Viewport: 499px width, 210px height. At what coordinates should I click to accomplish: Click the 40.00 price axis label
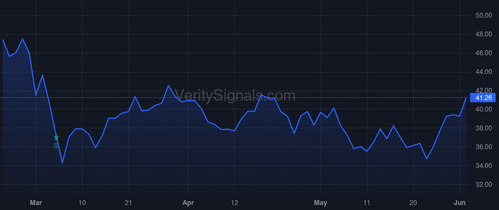483,109
